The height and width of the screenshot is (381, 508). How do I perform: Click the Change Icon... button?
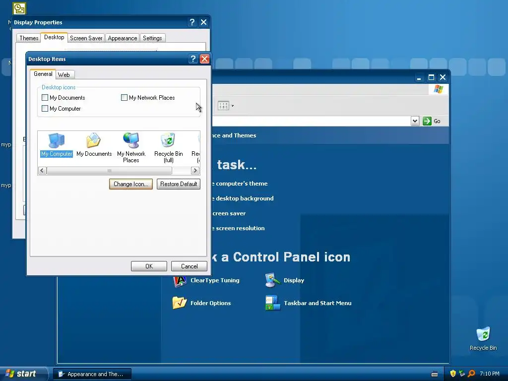[131, 184]
